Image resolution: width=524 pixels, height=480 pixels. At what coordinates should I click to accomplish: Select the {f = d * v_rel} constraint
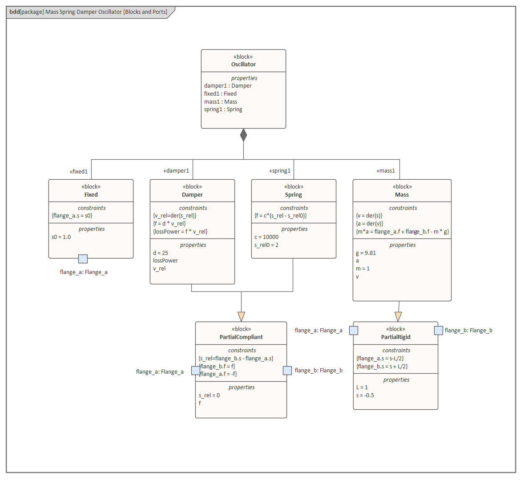[x=169, y=224]
